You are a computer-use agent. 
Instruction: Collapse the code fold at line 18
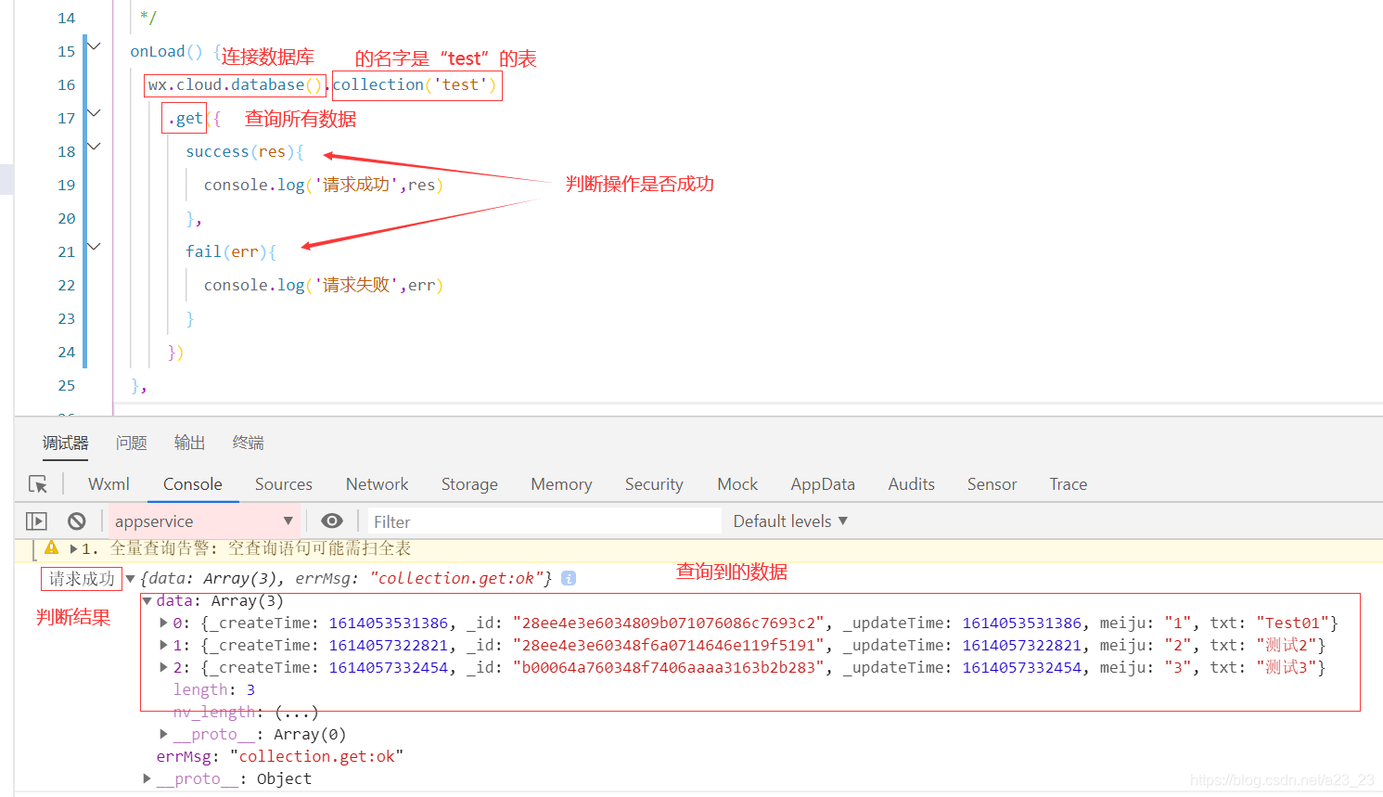pos(94,146)
